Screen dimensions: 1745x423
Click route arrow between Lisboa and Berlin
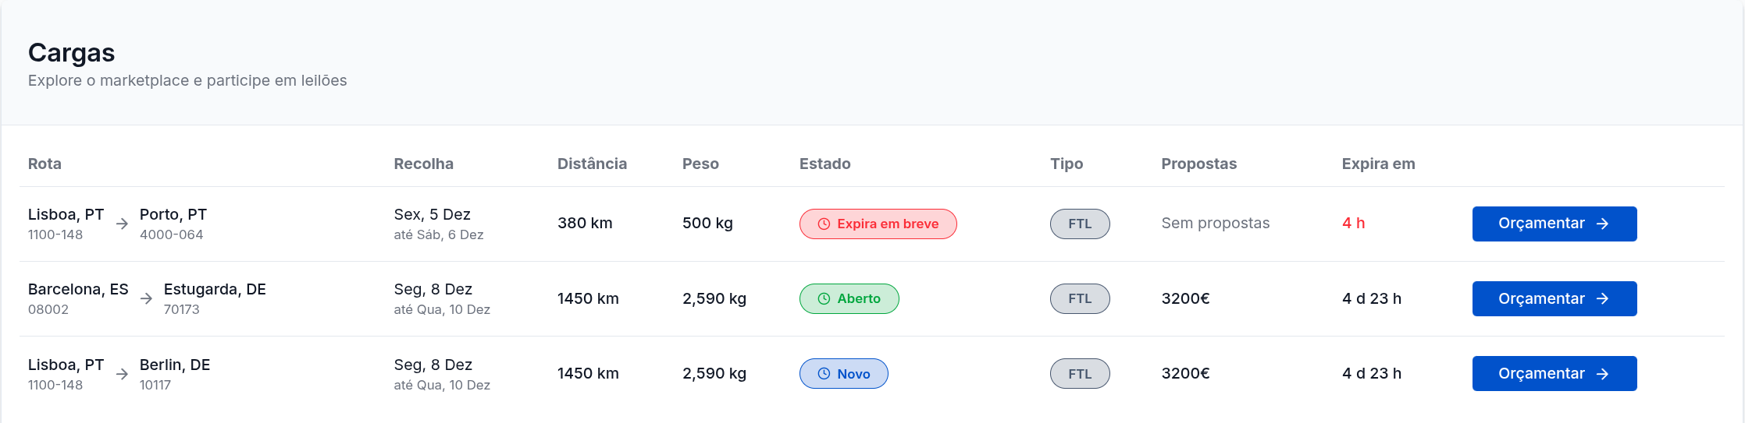[122, 375]
